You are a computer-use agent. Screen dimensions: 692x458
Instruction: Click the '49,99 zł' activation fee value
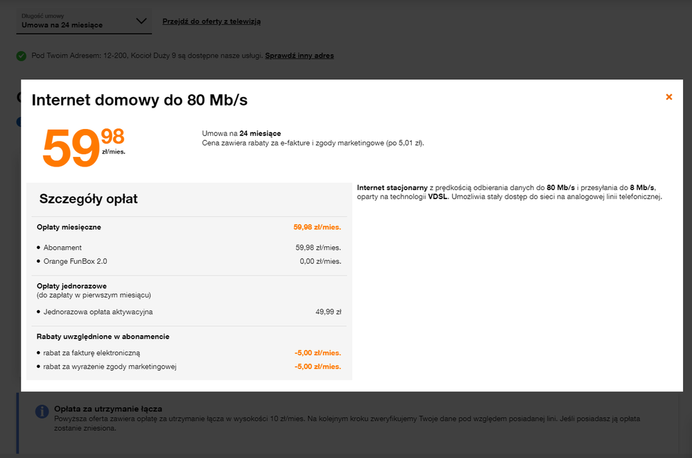click(328, 312)
